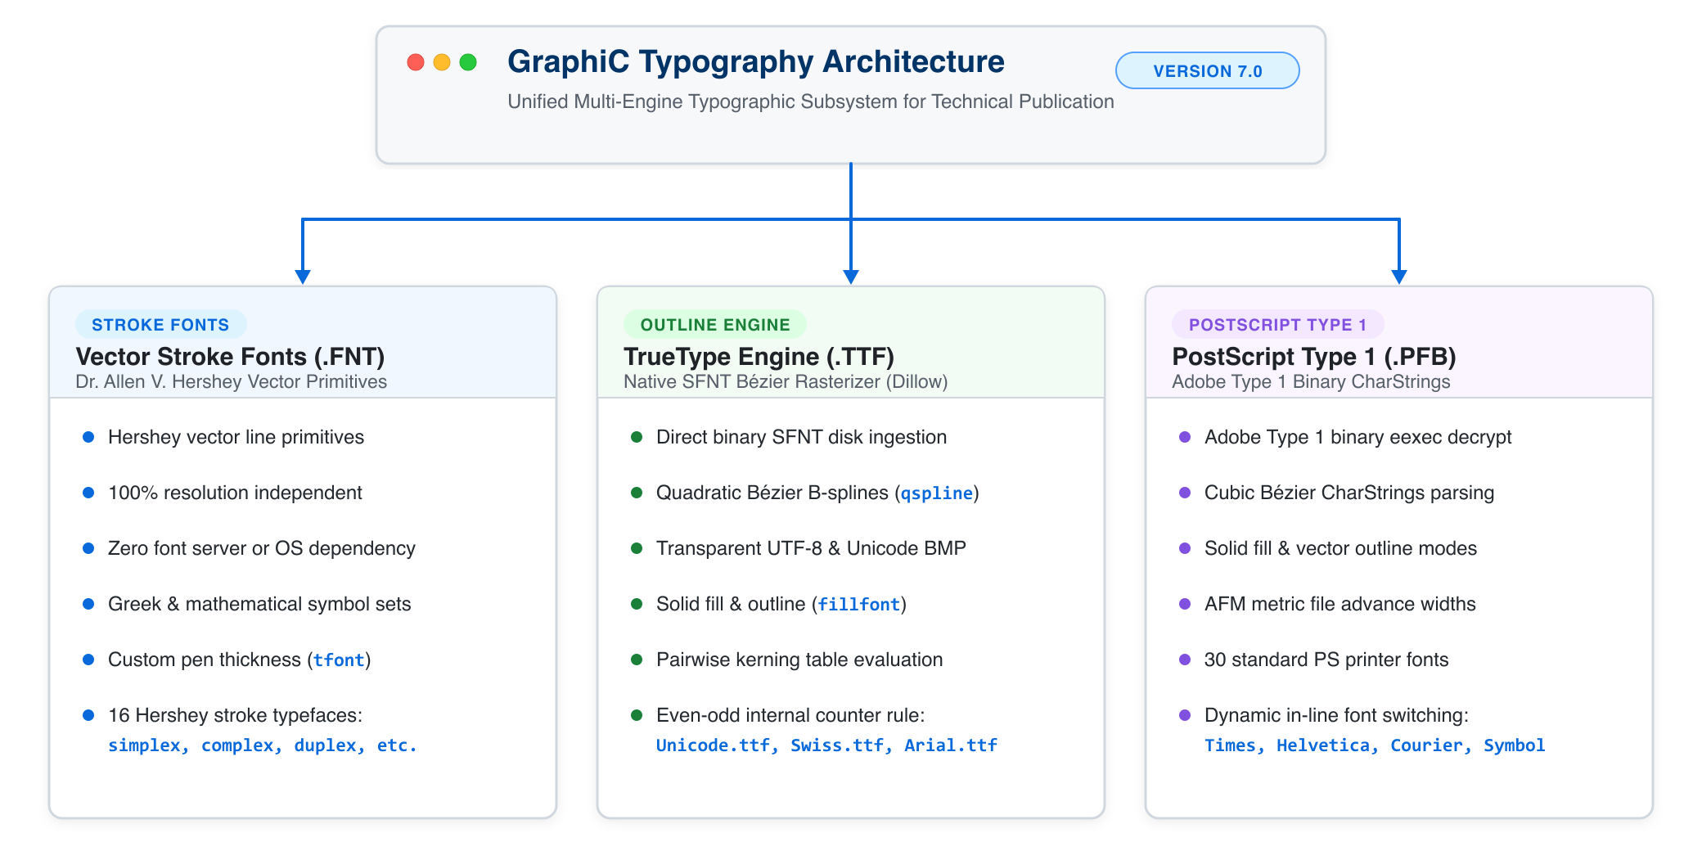Click "Adobe Type 1 binary eexec decrypt"
The width and height of the screenshot is (1702, 851).
(x=1358, y=438)
